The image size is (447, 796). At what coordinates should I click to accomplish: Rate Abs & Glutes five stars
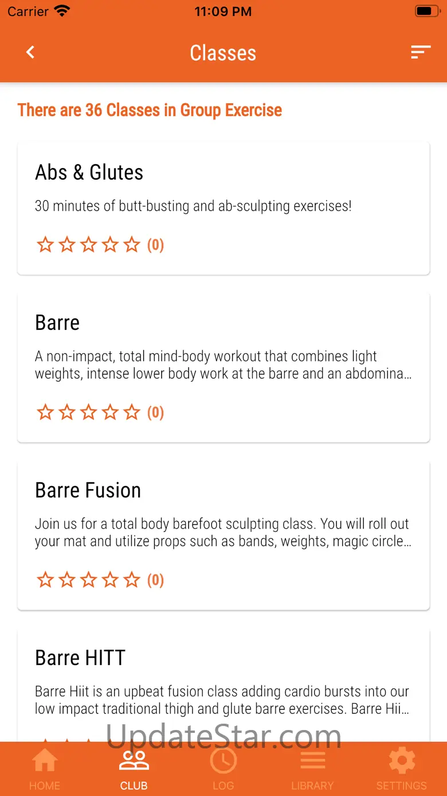(x=132, y=245)
